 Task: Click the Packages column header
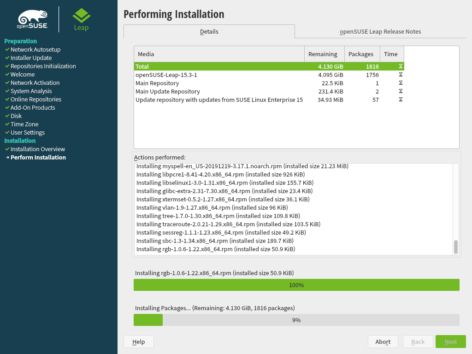[x=362, y=54]
